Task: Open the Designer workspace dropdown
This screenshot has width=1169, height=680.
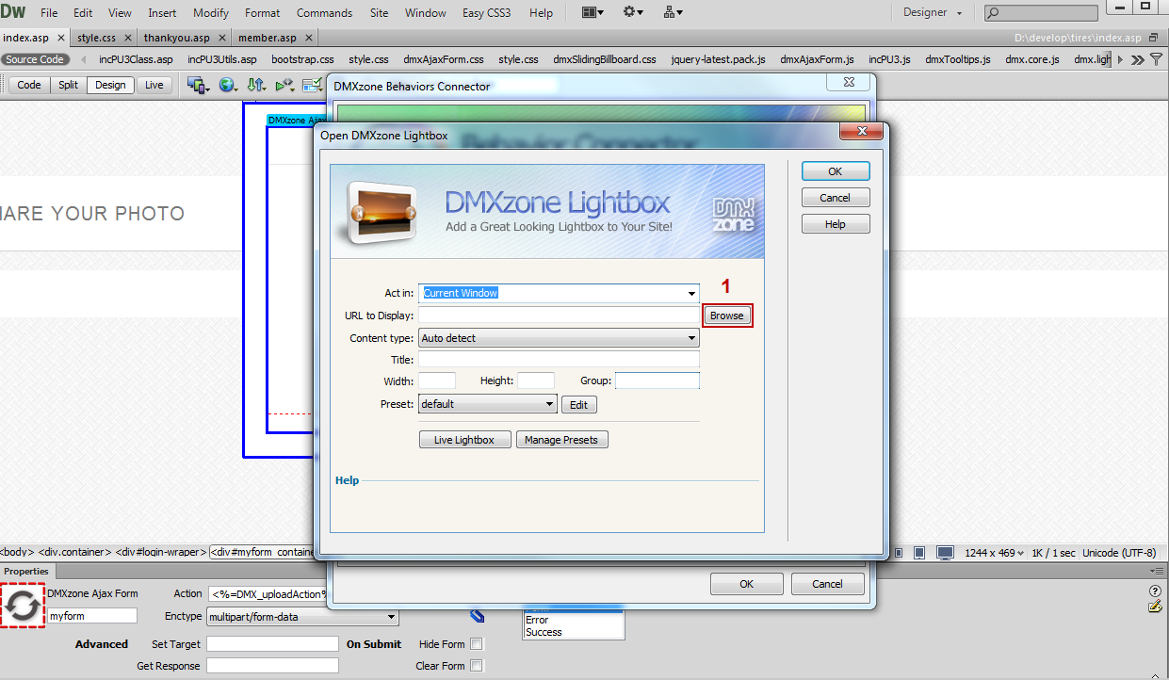Action: pos(933,13)
